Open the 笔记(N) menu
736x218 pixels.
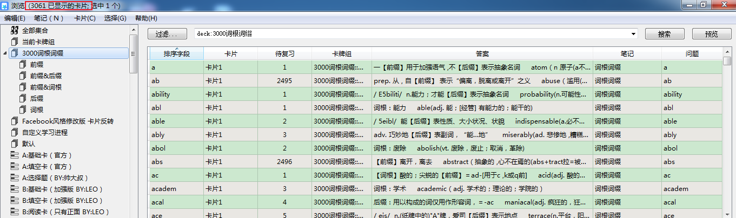49,18
